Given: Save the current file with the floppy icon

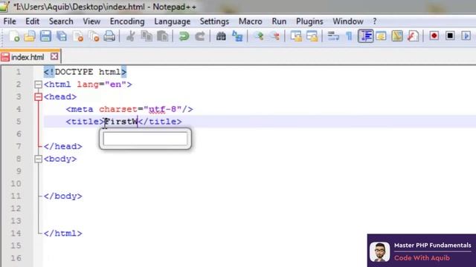Looking at the screenshot, I should click(x=45, y=36).
